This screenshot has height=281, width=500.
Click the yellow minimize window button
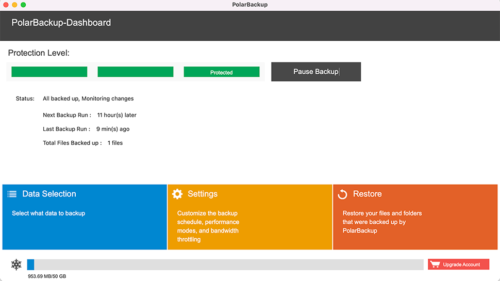[x=14, y=5]
